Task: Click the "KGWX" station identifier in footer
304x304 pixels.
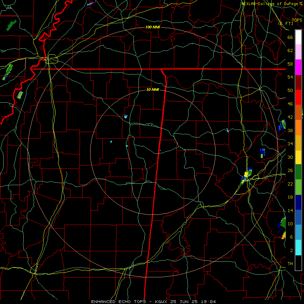Action: [162, 302]
